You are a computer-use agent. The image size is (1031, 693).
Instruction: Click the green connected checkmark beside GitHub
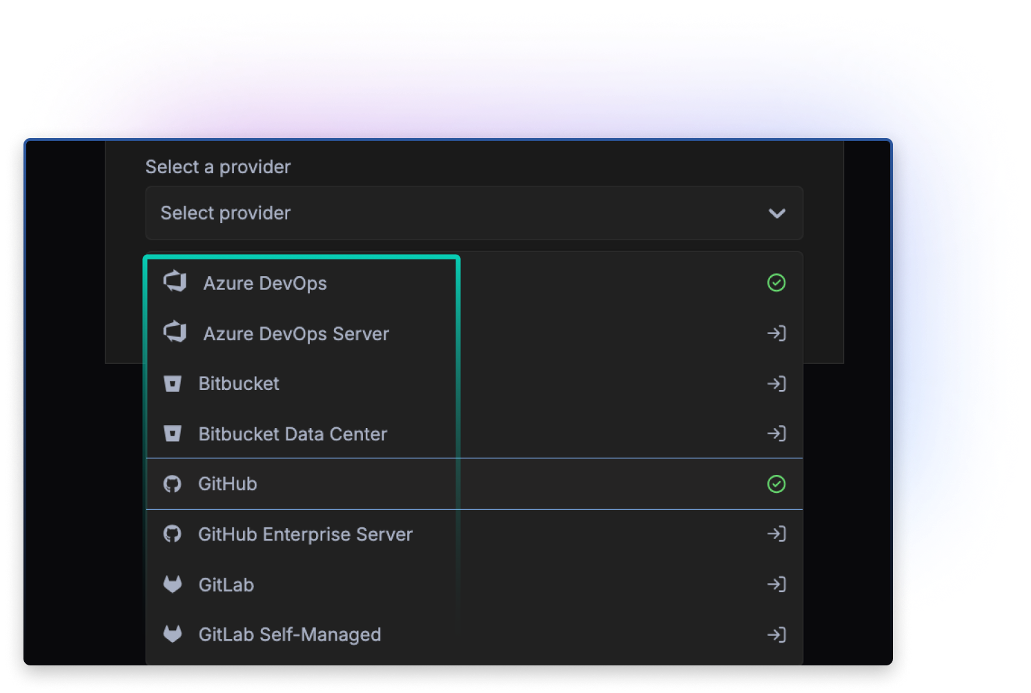tap(776, 483)
